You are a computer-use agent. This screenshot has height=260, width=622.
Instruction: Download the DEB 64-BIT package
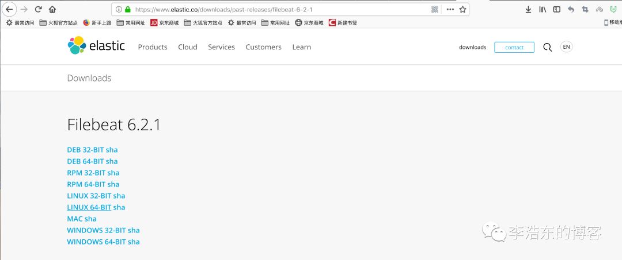pos(85,162)
